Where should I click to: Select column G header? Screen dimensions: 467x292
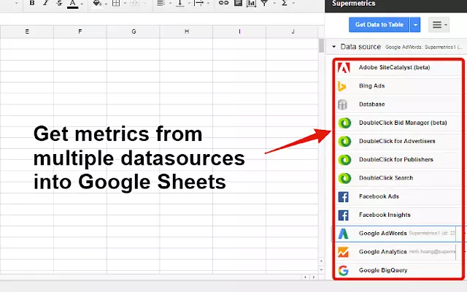pos(134,31)
